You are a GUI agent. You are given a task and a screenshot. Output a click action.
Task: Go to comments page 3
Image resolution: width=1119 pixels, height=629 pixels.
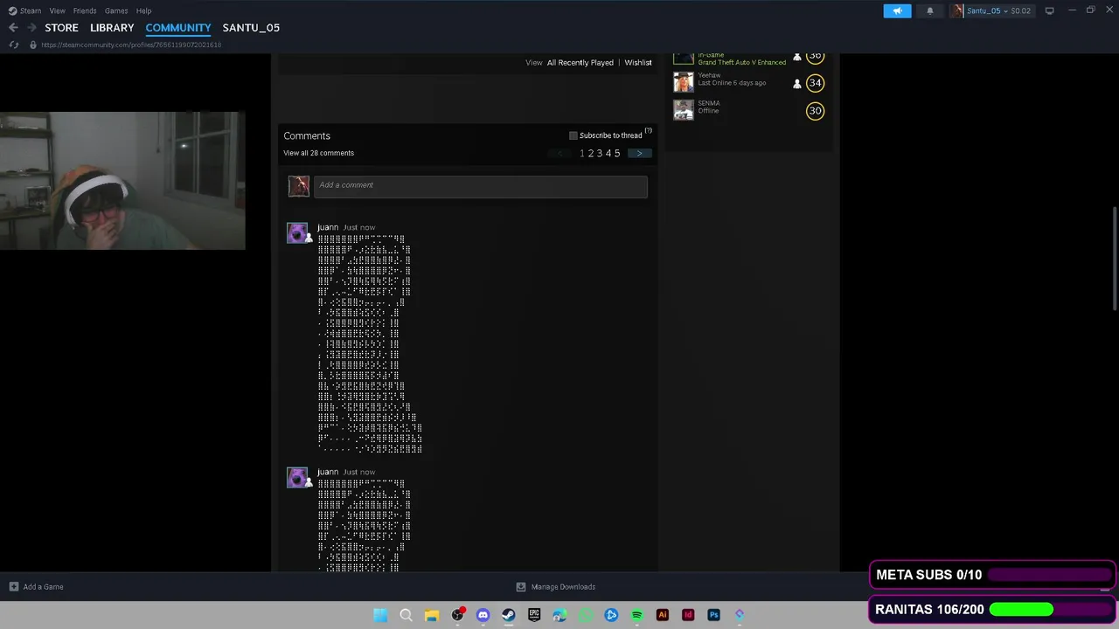[599, 154]
